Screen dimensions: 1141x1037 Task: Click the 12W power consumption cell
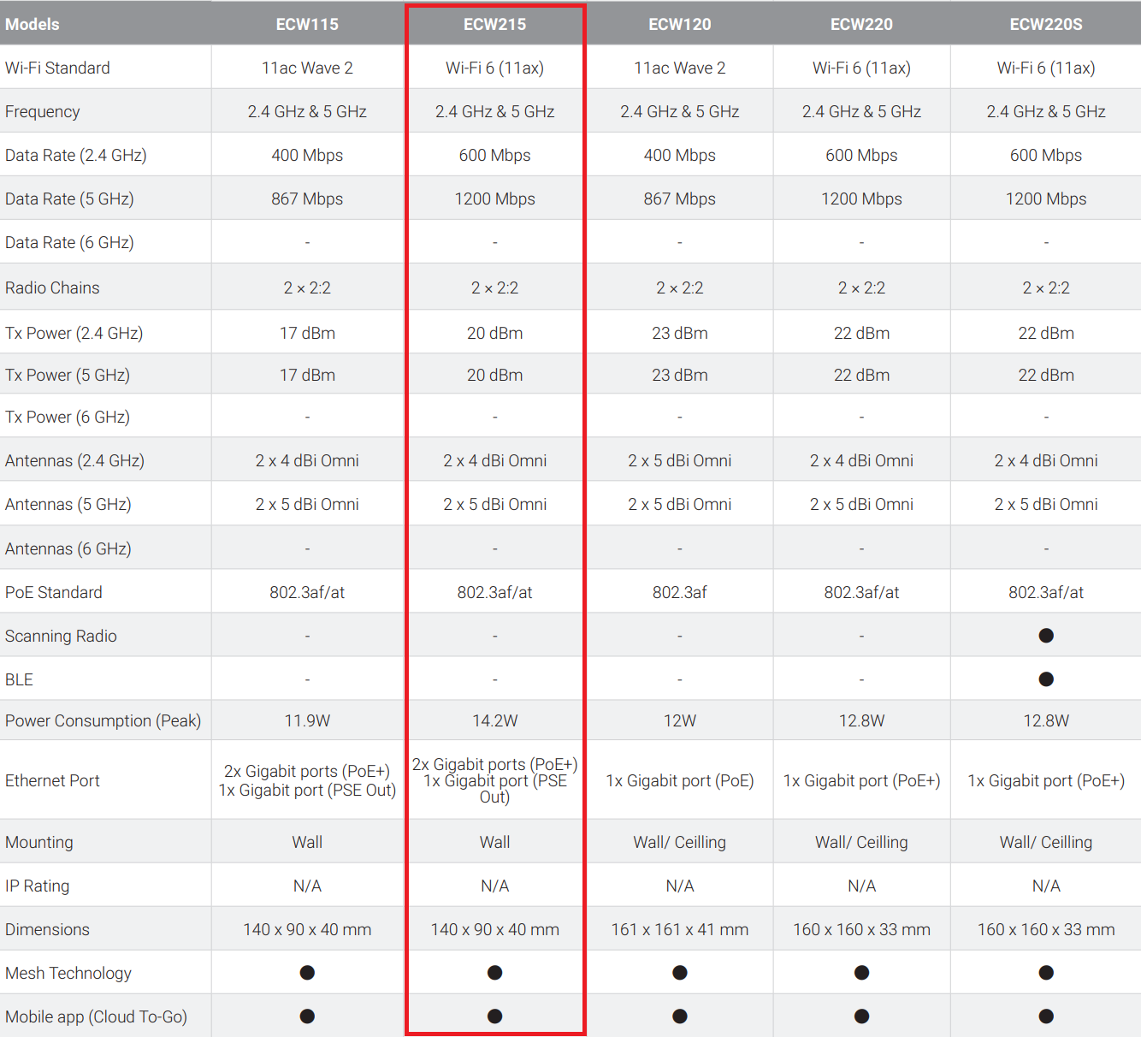coord(680,720)
